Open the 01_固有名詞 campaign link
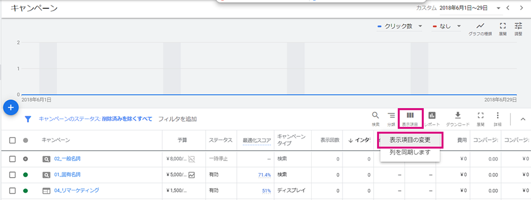The width and height of the screenshot is (531, 200). point(67,175)
